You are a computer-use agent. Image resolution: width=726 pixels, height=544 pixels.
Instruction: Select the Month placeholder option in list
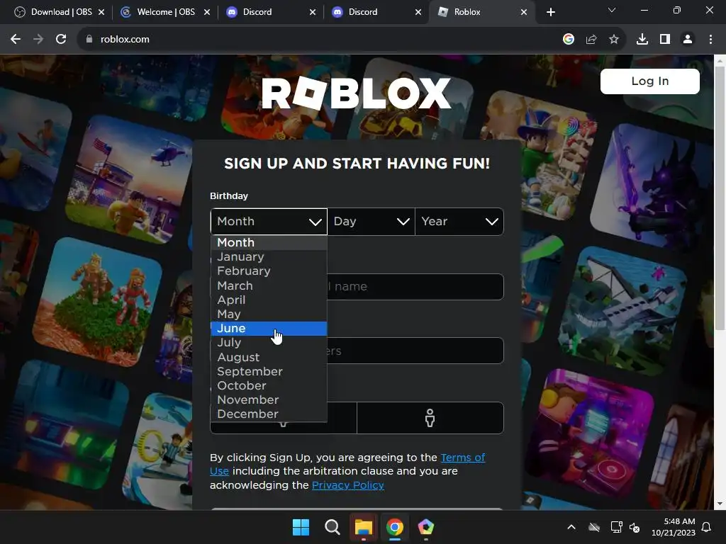[x=269, y=243]
